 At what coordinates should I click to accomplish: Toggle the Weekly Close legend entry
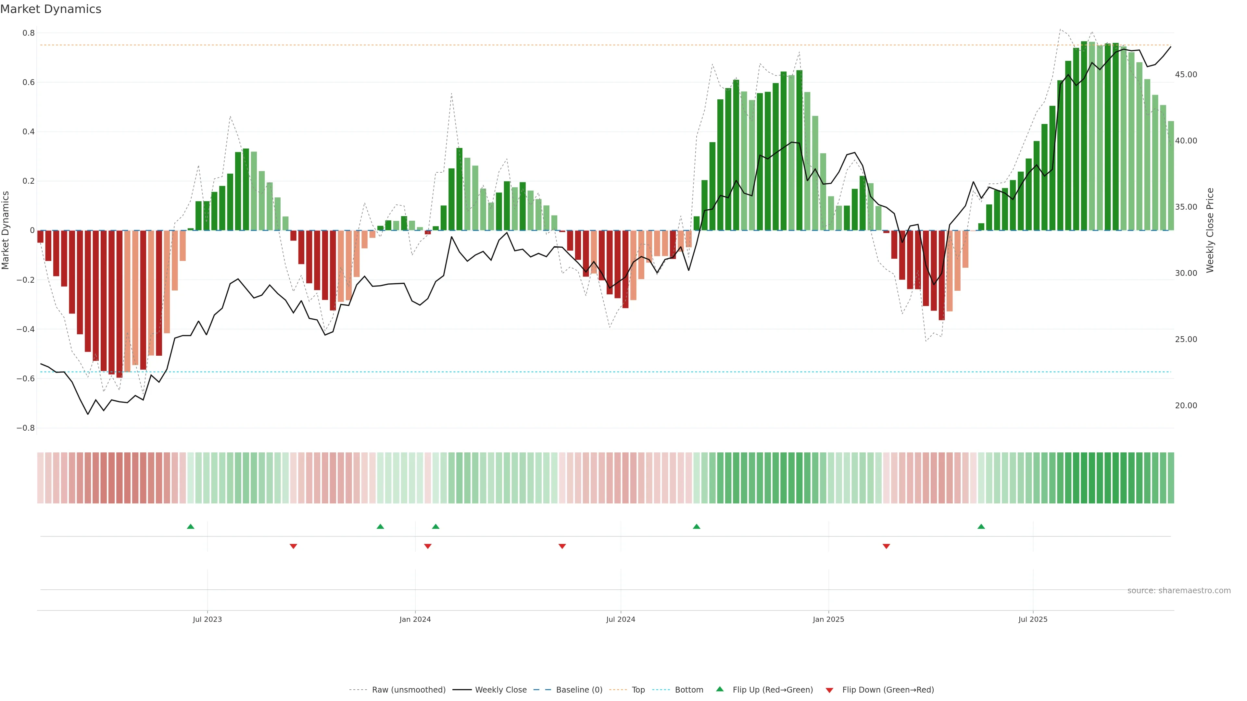pos(500,690)
